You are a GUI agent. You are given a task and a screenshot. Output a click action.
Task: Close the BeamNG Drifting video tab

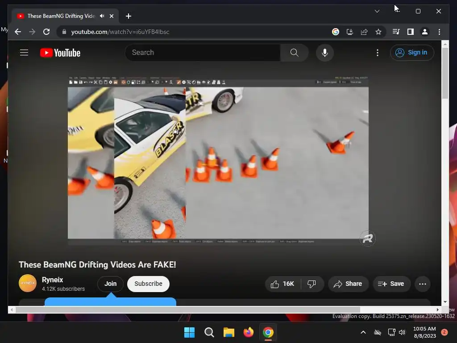pos(111,16)
